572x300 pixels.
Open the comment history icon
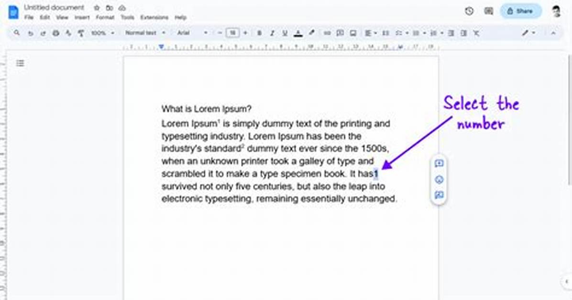click(488, 11)
